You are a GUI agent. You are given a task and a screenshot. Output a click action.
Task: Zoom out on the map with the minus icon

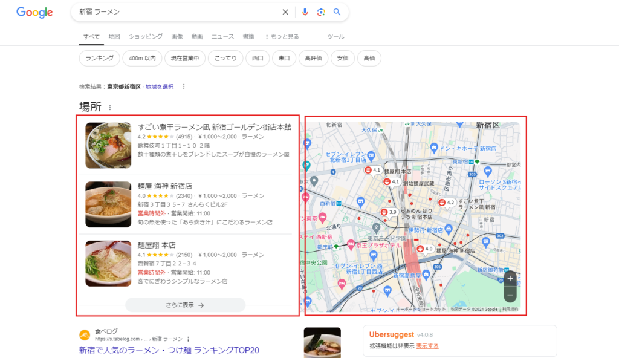510,294
